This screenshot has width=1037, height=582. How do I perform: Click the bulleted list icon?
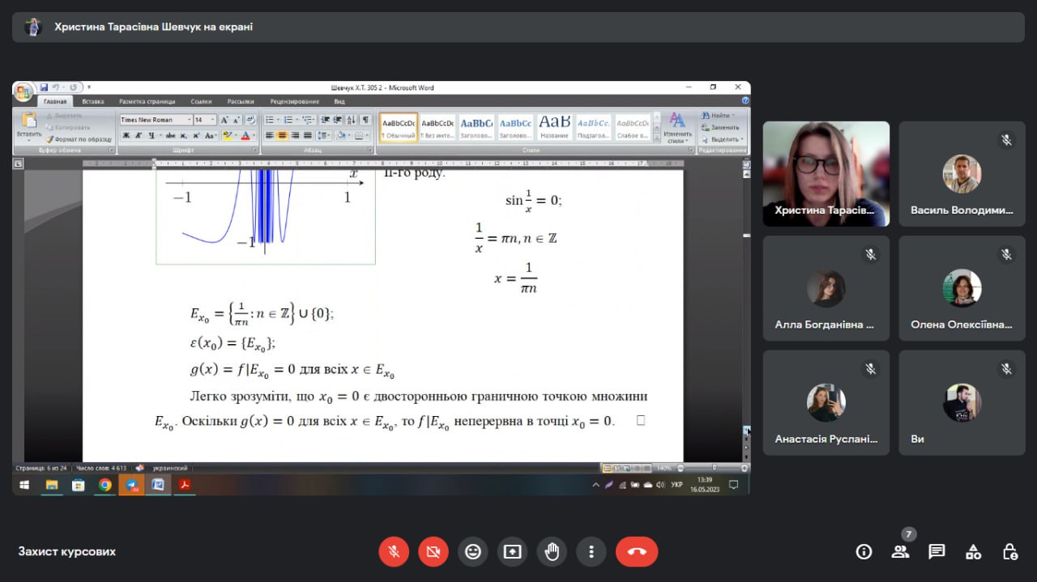(269, 120)
